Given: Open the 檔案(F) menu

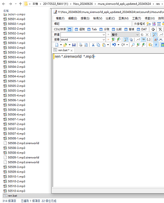Looking at the screenshot, I should (60, 18).
